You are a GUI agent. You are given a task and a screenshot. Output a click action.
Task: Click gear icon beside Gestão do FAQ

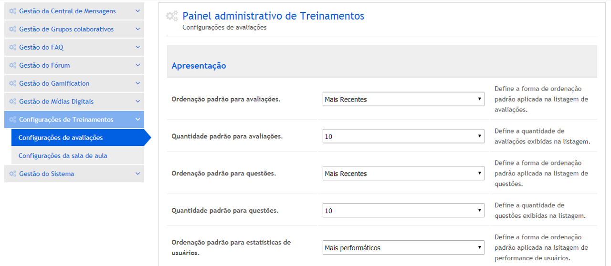coord(12,47)
